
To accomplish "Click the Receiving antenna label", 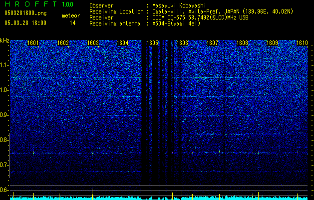I will [x=115, y=23].
